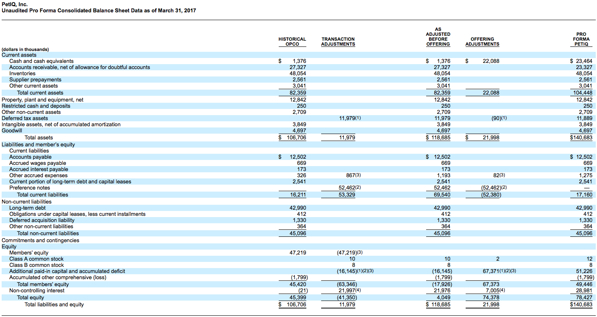Click the 'PRO FORMA PETIQ' column header
The width and height of the screenshot is (597, 317).
pos(581,39)
